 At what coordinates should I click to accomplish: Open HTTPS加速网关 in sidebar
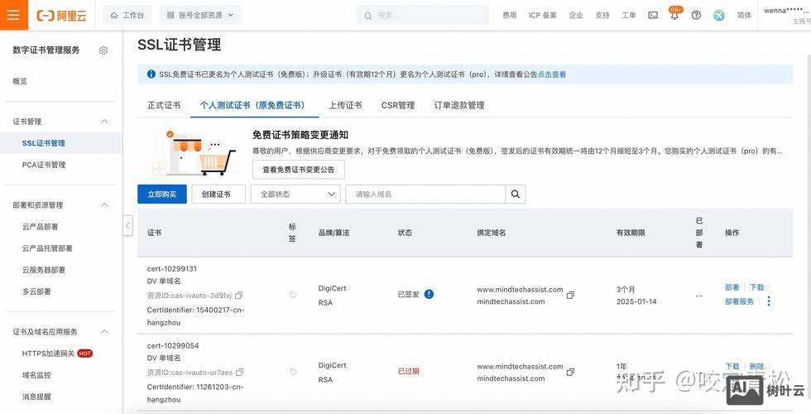pyautogui.click(x=49, y=354)
